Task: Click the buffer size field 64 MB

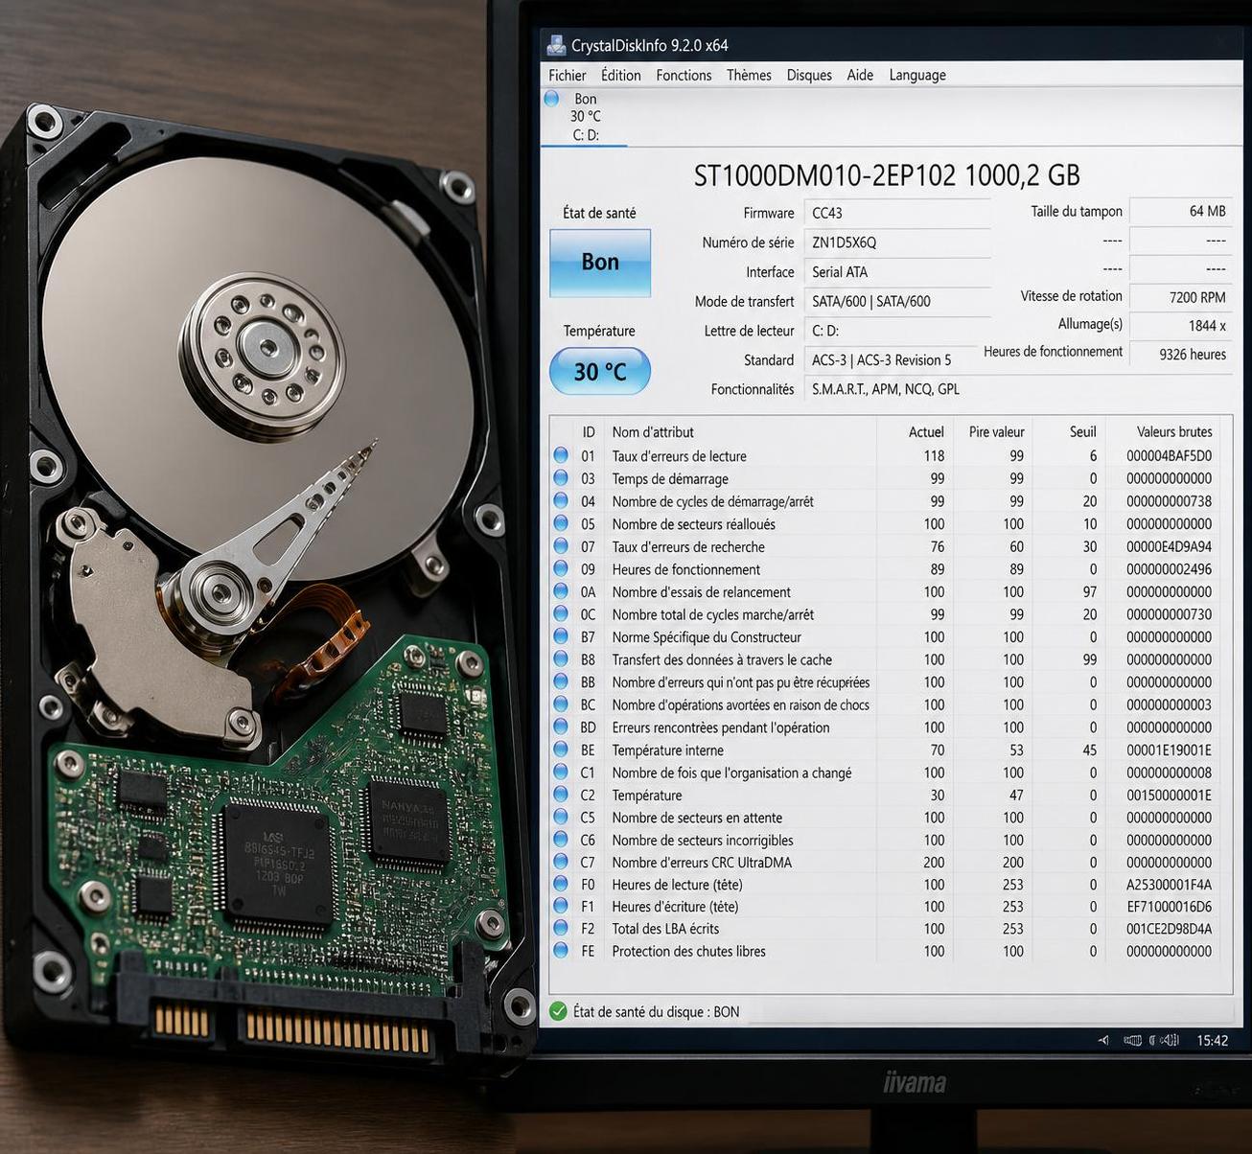Action: tap(1181, 211)
